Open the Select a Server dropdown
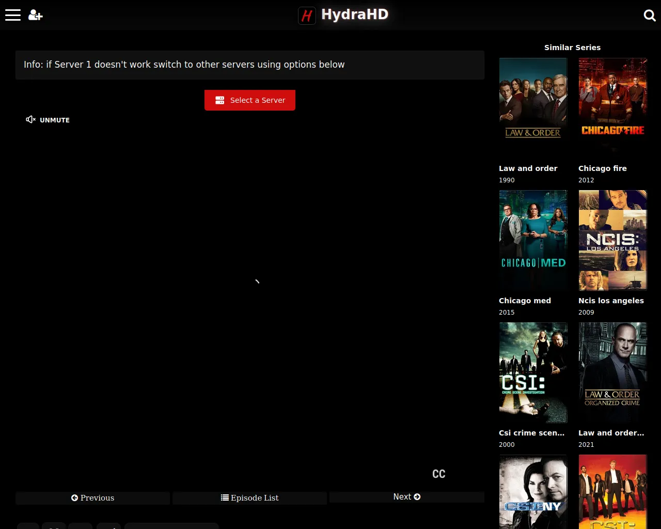661x529 pixels. (x=250, y=100)
